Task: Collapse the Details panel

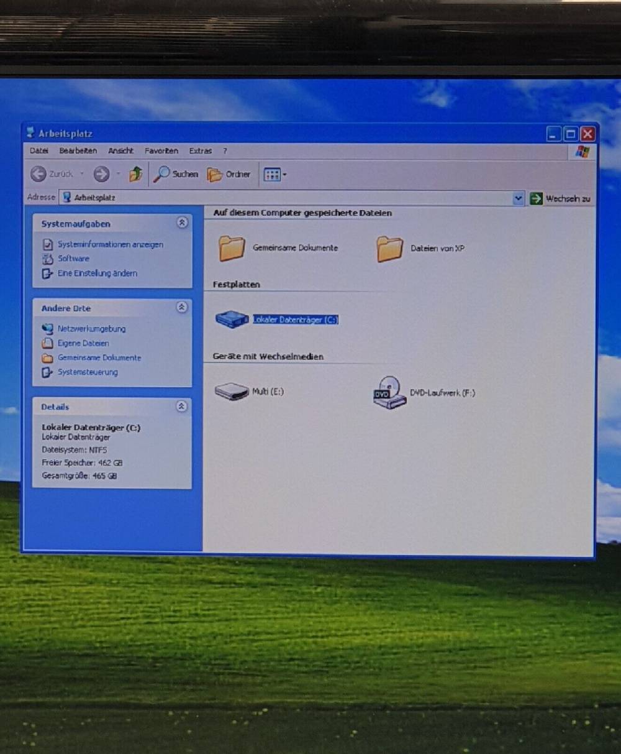Action: (181, 406)
